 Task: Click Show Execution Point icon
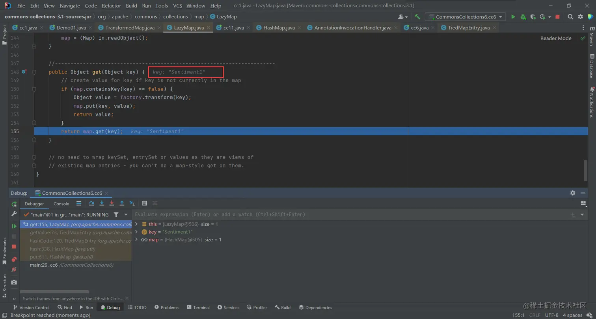click(x=79, y=203)
